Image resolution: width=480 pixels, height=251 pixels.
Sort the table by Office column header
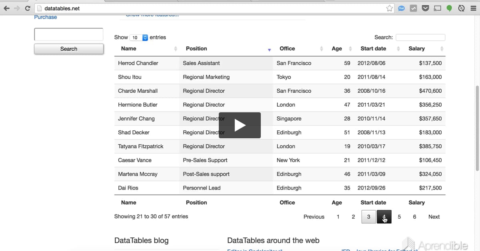[299, 49]
